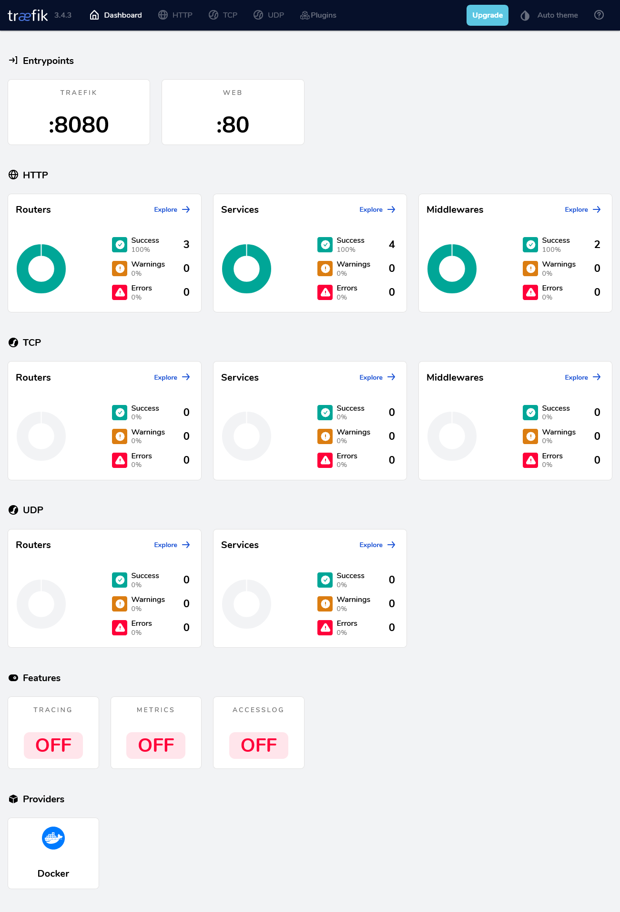Open the Plugins navigation tab
Screen dimensions: 620x912
[x=318, y=15]
